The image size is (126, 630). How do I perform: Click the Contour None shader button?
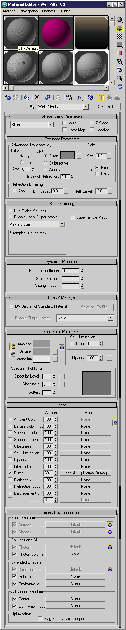[75, 599]
